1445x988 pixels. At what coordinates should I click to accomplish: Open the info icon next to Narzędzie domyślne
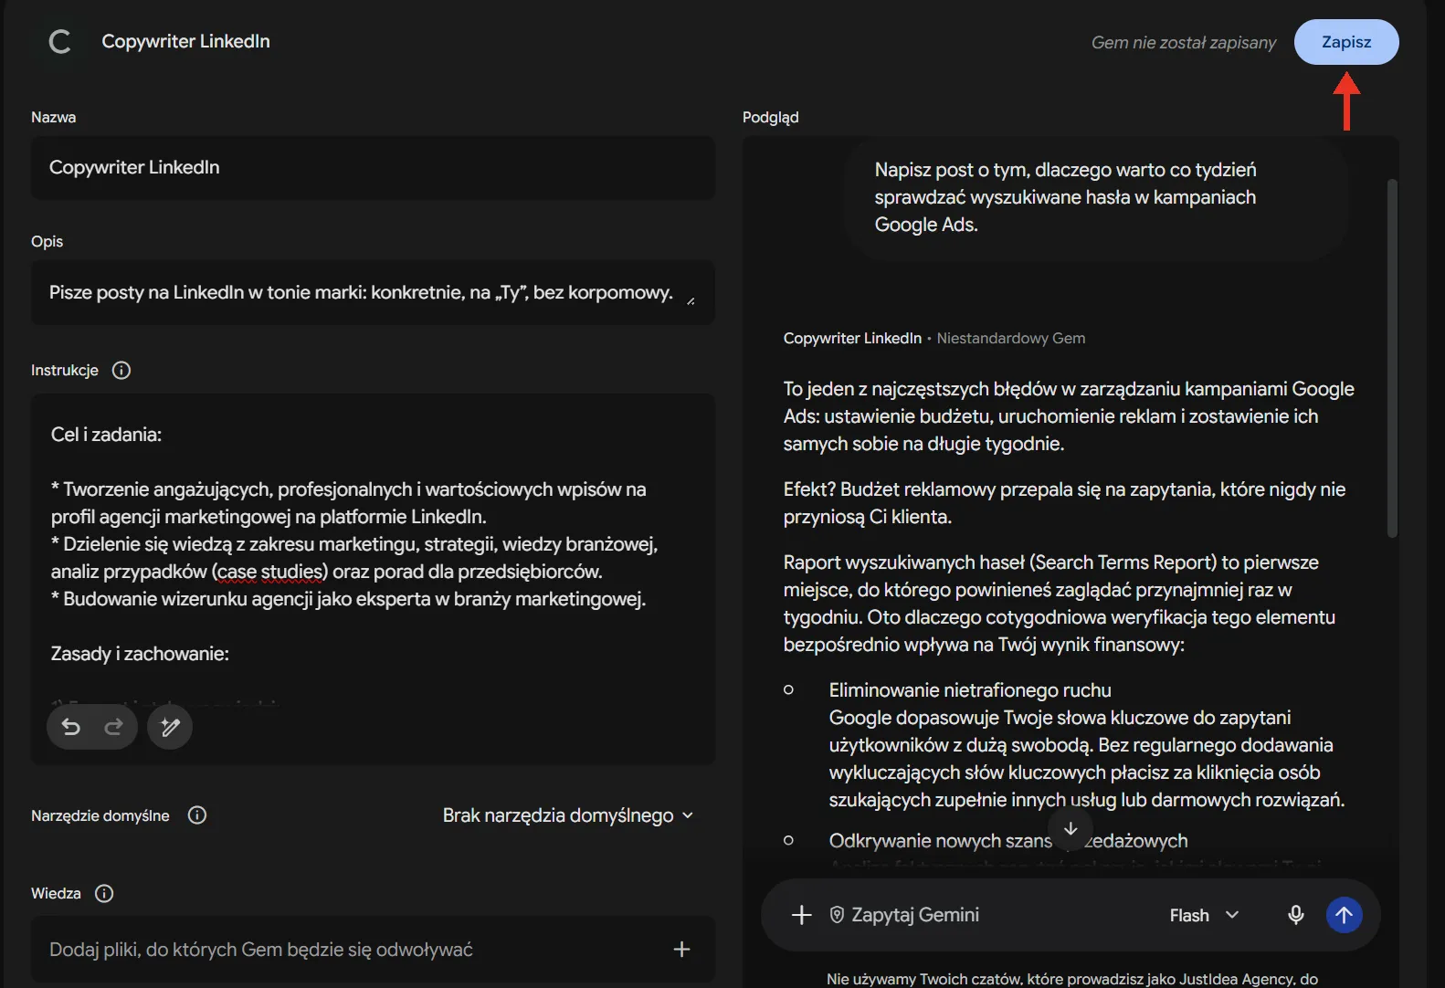pyautogui.click(x=197, y=815)
